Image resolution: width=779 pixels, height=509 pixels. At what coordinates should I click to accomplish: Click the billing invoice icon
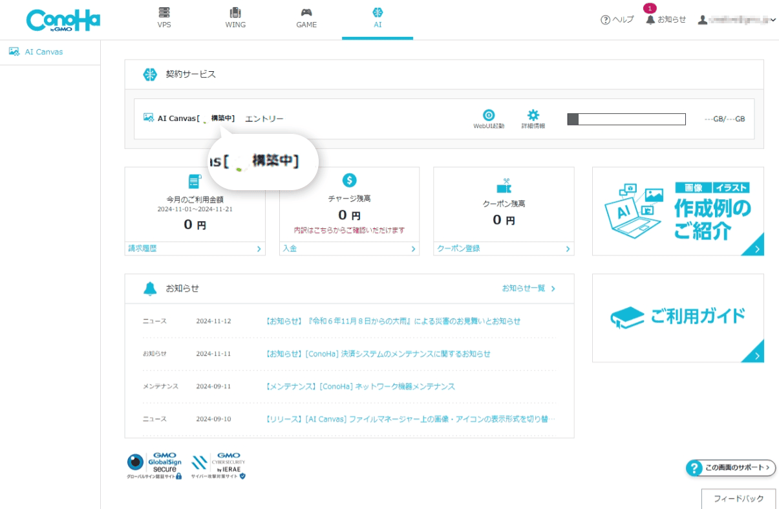click(195, 180)
